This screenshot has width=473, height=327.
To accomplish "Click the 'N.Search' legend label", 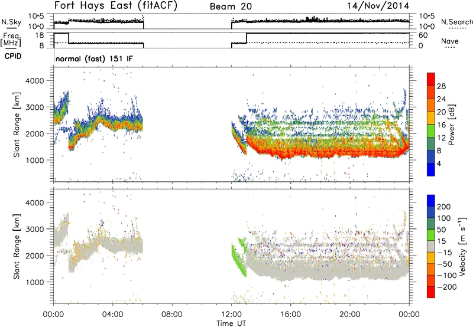I will (x=457, y=22).
